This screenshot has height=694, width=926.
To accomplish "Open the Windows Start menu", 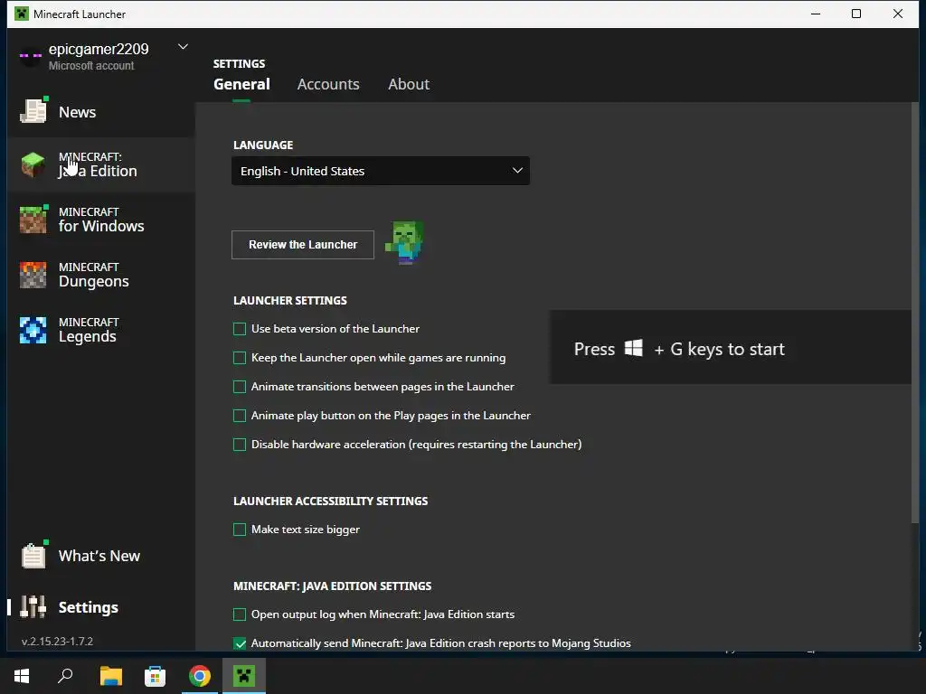I will point(22,676).
